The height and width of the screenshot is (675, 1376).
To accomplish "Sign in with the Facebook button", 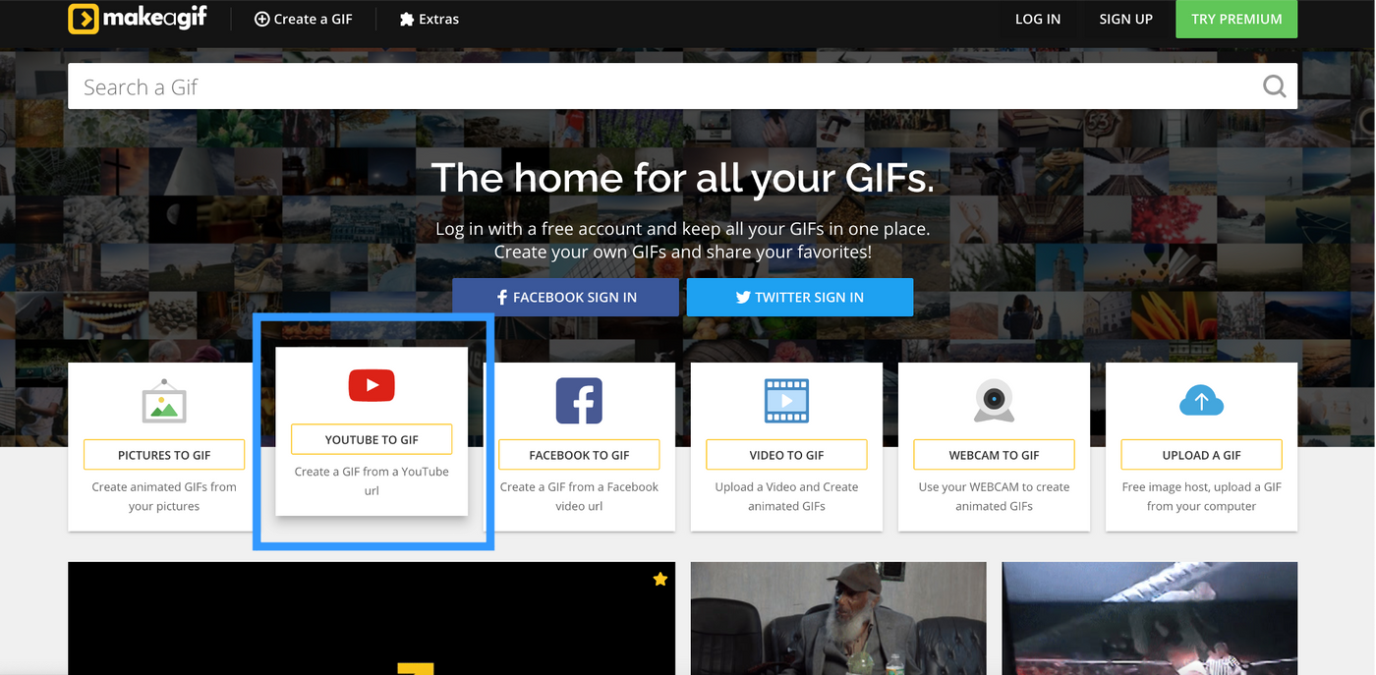I will pyautogui.click(x=565, y=297).
